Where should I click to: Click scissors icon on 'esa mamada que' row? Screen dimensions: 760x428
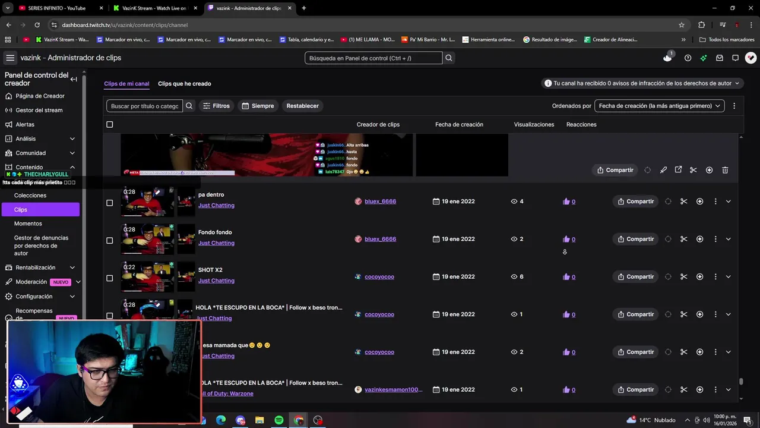(x=683, y=352)
